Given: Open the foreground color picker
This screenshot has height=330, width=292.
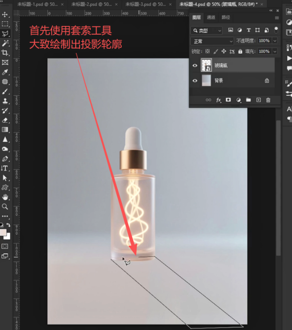Looking at the screenshot, I should coord(3,232).
